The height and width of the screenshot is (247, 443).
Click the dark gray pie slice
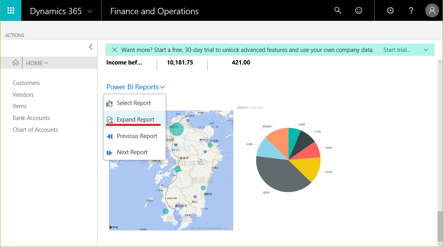(x=280, y=174)
